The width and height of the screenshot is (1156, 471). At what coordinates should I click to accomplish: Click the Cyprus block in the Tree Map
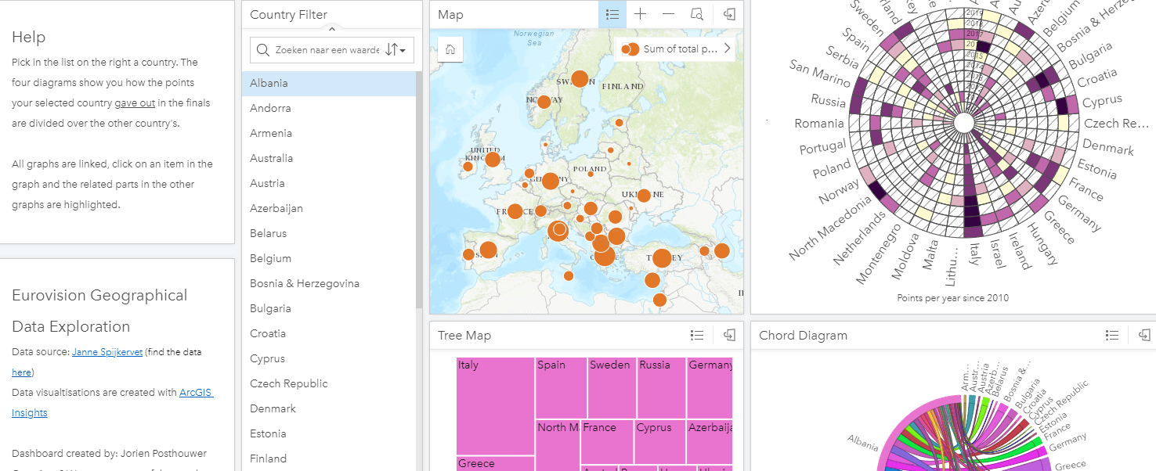tap(659, 442)
